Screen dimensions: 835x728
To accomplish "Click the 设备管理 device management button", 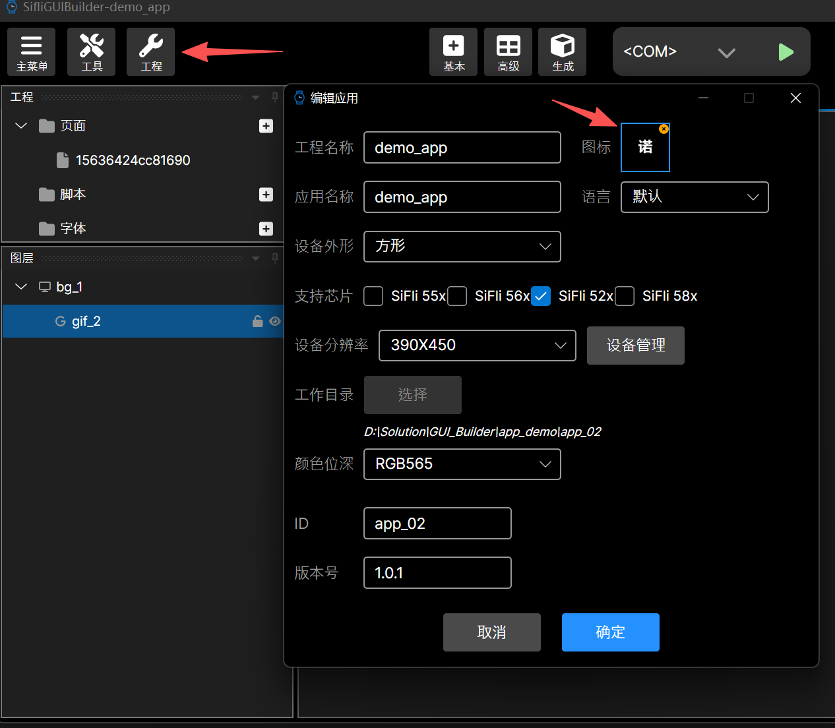I will coord(635,345).
